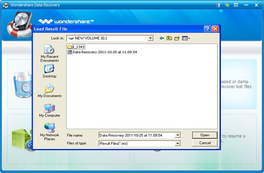
Task: Go back to last folder visited
Action: point(161,38)
